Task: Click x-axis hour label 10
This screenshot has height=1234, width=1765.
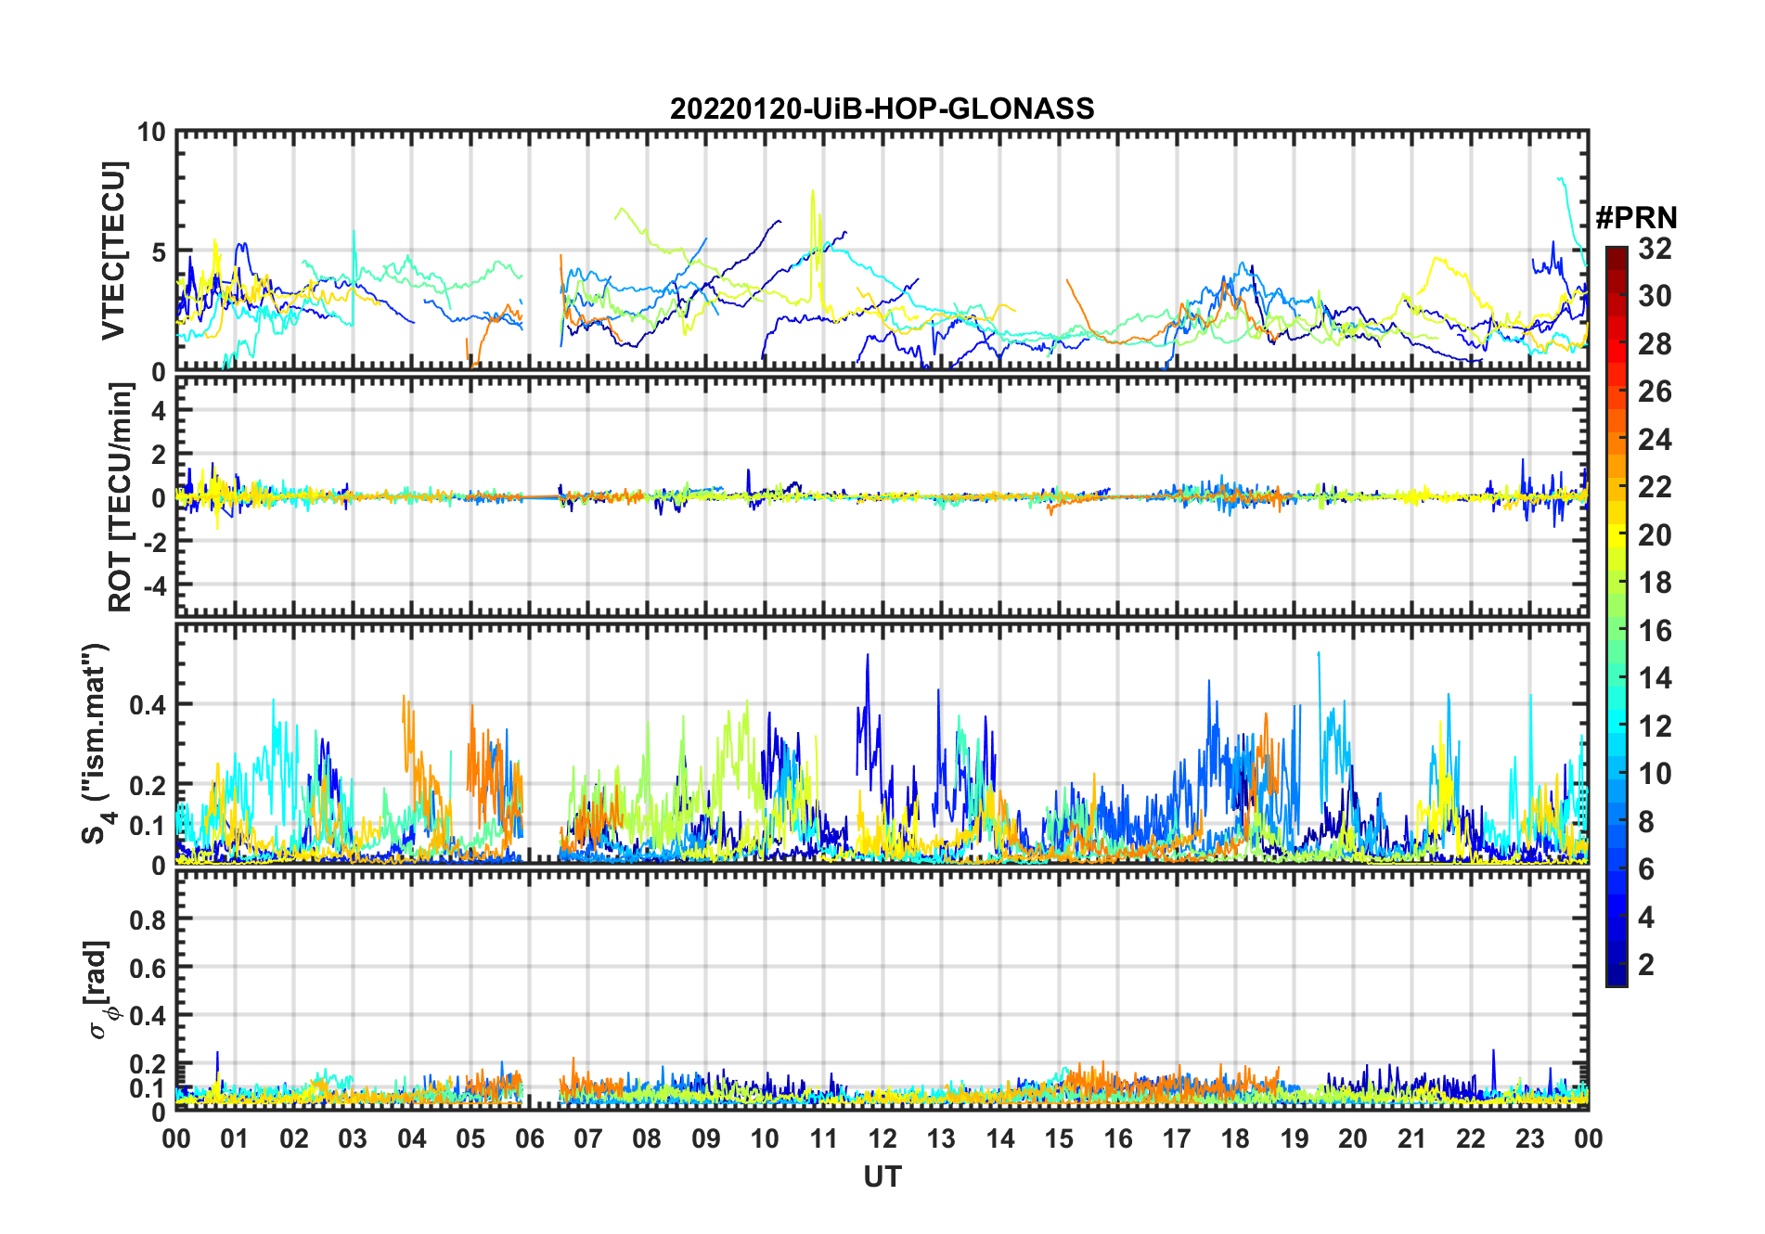Action: [765, 1138]
